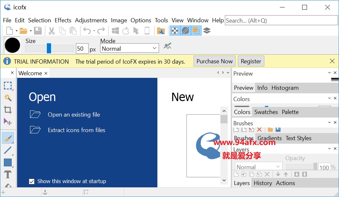The image size is (339, 197).
Task: Switch to the Actions tab
Action: 285,183
